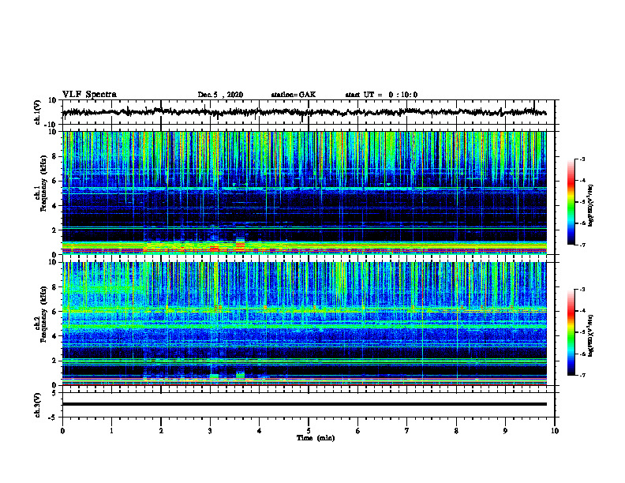Click time axis tick label "2"
Screen dimensions: 625x483
coord(161,431)
